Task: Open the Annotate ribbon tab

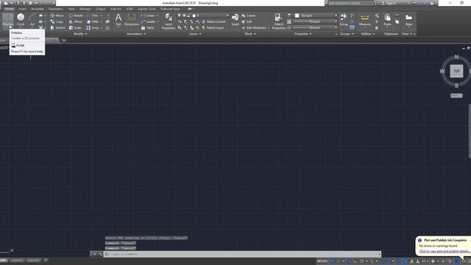Action: 38,9
